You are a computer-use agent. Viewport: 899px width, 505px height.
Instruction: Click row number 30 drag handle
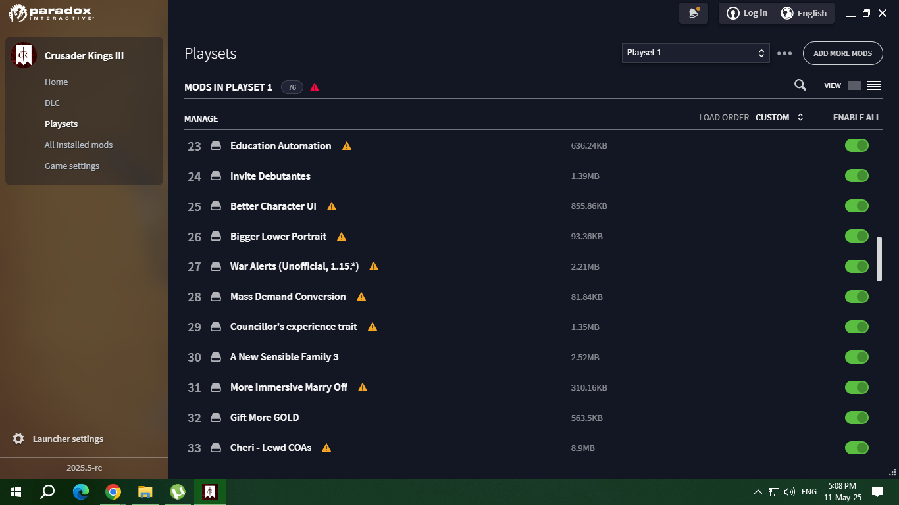(194, 357)
